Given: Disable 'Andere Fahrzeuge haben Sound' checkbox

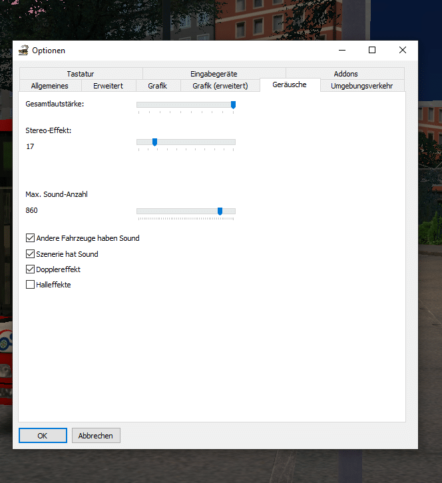Looking at the screenshot, I should point(30,238).
